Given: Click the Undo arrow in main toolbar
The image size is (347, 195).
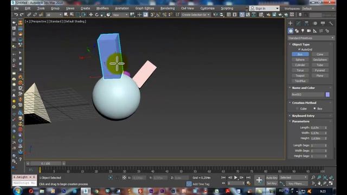Looking at the screenshot, I should click(16, 15).
